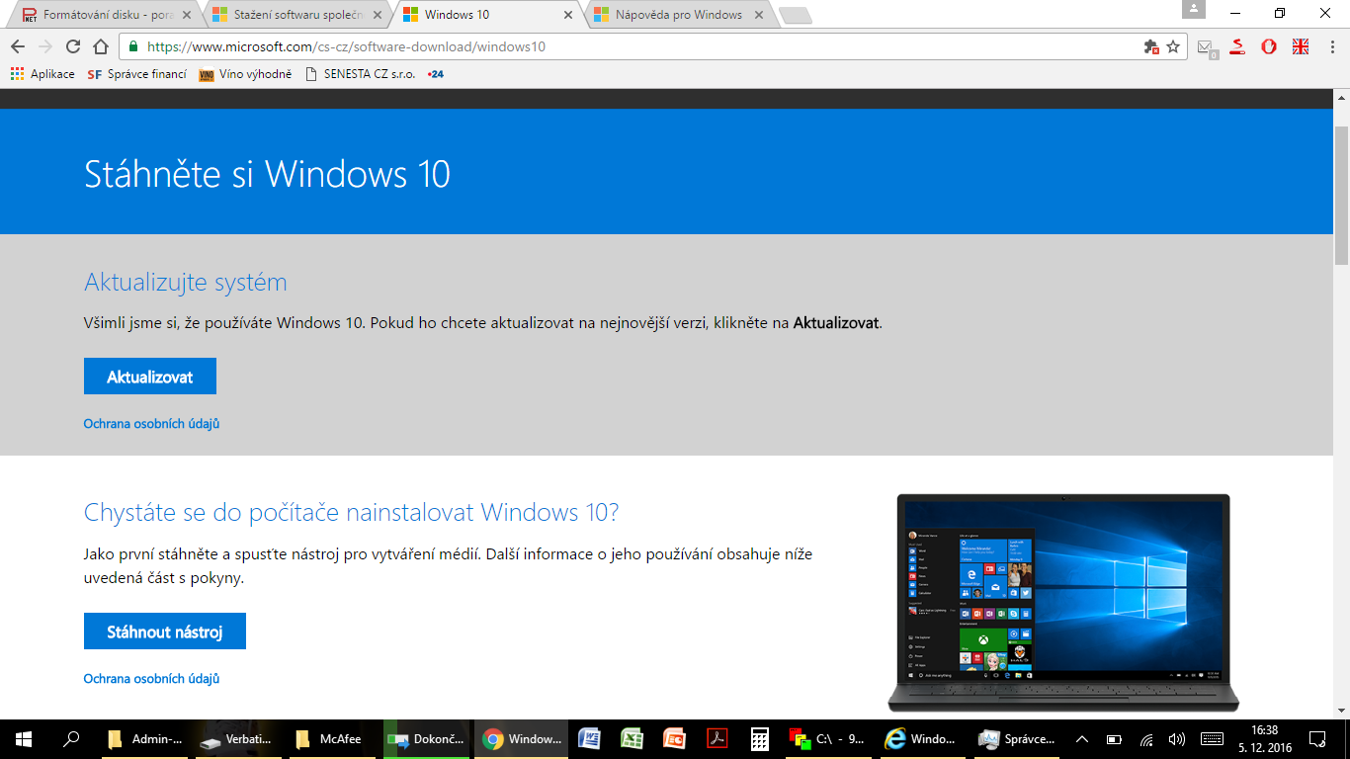Click the green padlock secure-site icon
1350x759 pixels.
click(133, 46)
